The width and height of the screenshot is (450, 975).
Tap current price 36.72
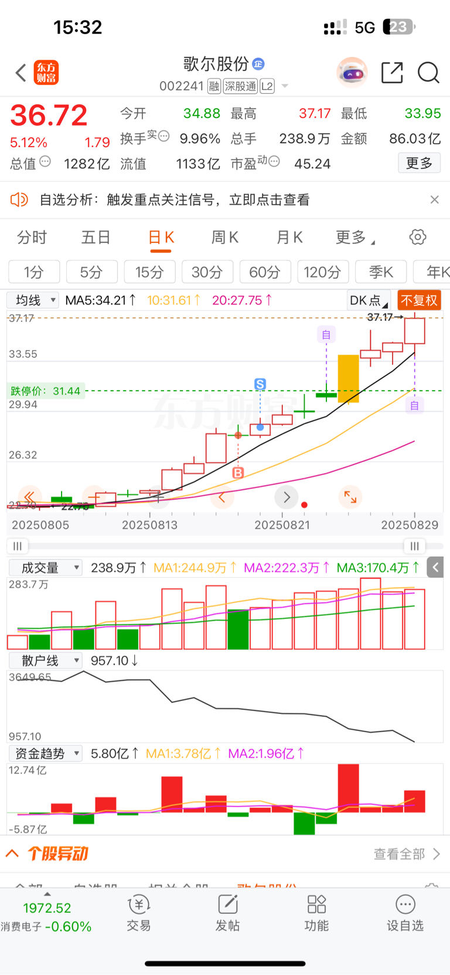point(49,115)
